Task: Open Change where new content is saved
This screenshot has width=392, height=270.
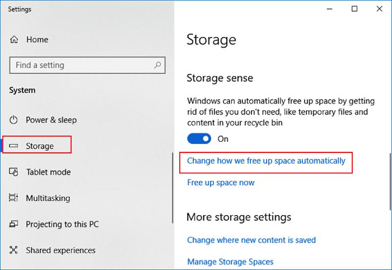Action: point(251,240)
